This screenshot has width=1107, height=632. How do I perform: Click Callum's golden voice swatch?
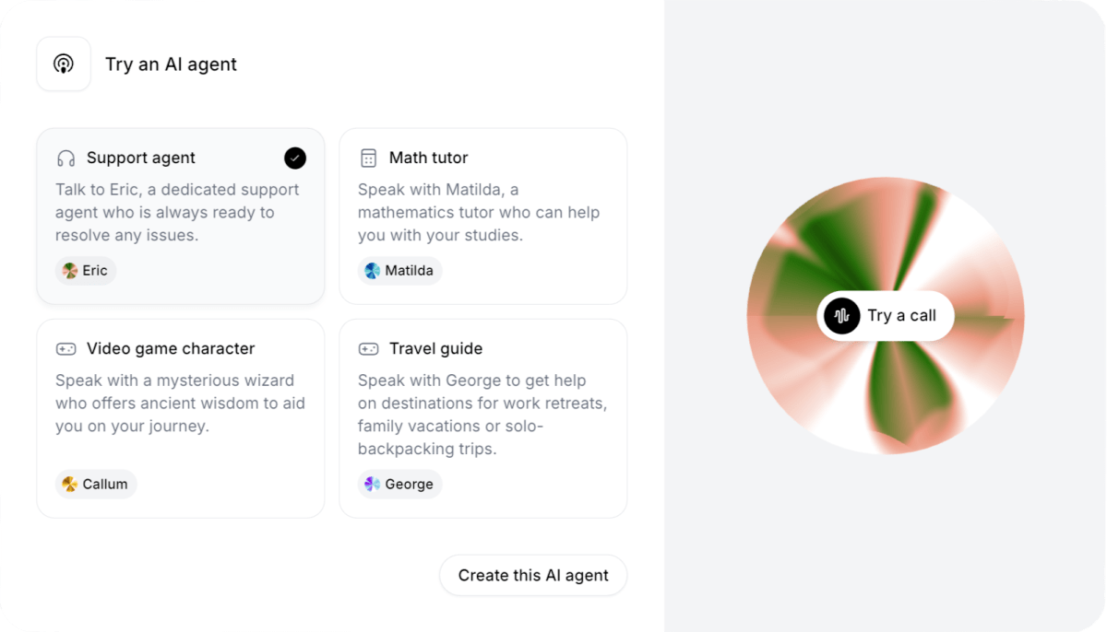[x=68, y=484]
